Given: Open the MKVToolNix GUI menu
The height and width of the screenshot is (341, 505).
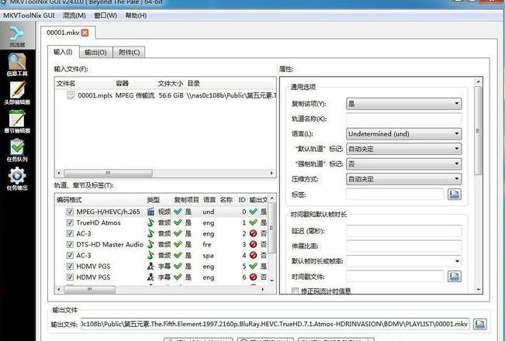Looking at the screenshot, I should point(29,15).
